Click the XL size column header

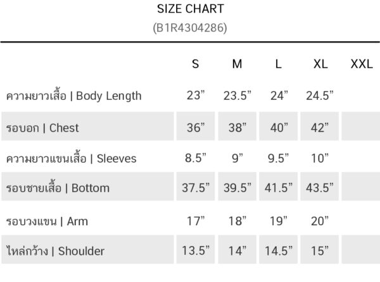click(x=320, y=64)
